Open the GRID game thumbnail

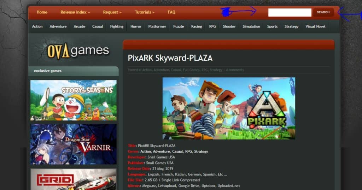pos(74,179)
